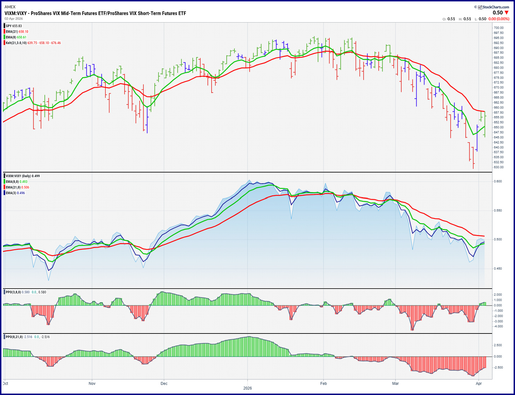Screen dimensions: 515x395
Task: Click the PPO(8,21,0) legend swatch
Action: [x=4, y=337]
